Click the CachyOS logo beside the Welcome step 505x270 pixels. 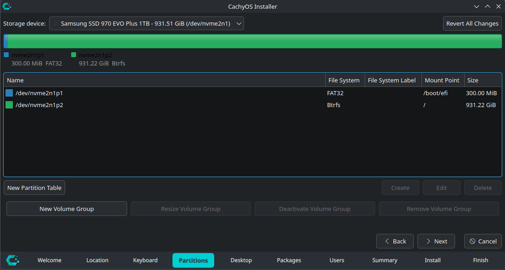pos(12,260)
